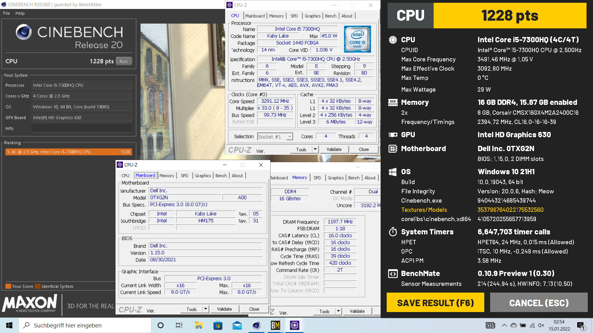Screen dimensions: 593x333
Task: Open the notification center with 1 notification
Action: click(x=581, y=326)
